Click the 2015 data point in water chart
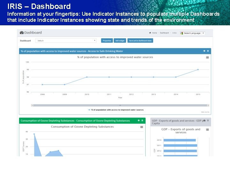This screenshot has width=230, height=173. pyautogui.click(x=198, y=70)
